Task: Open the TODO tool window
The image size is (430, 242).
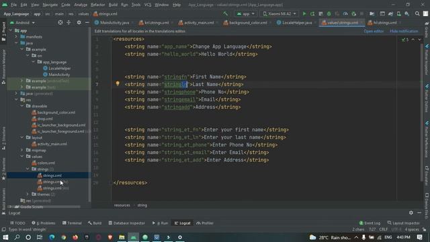Action: pos(17,223)
